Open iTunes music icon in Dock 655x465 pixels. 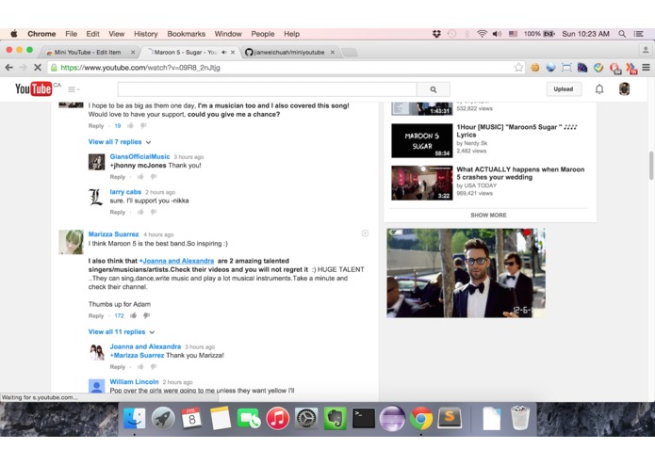[x=277, y=418]
